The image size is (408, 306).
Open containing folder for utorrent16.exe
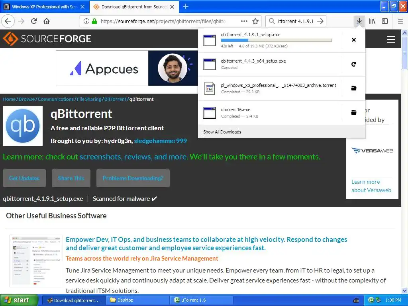coord(354,112)
